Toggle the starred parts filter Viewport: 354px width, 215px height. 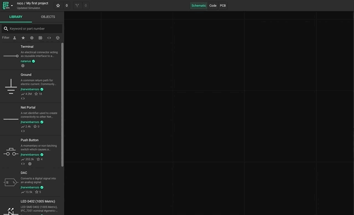point(23,38)
